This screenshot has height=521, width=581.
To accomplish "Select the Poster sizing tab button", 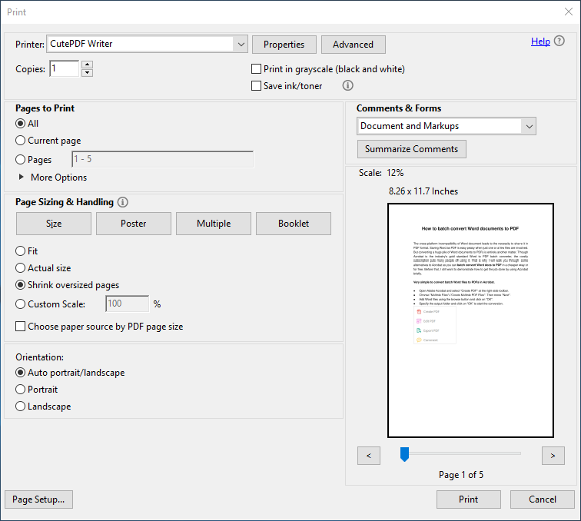I will click(134, 224).
